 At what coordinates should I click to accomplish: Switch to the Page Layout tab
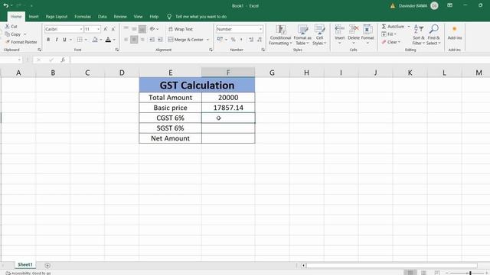[57, 17]
